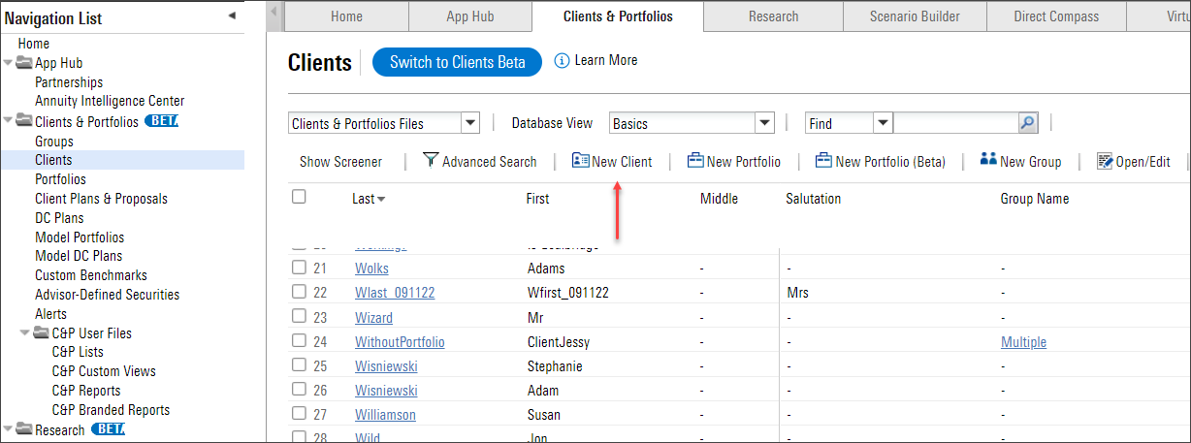Open the Williamson client link
The height and width of the screenshot is (443, 1191).
(x=385, y=415)
